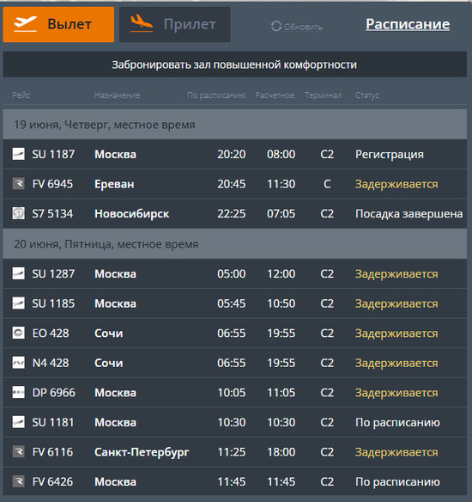
Task: Open the Санкт-Петербург destination row
Action: 235,452
